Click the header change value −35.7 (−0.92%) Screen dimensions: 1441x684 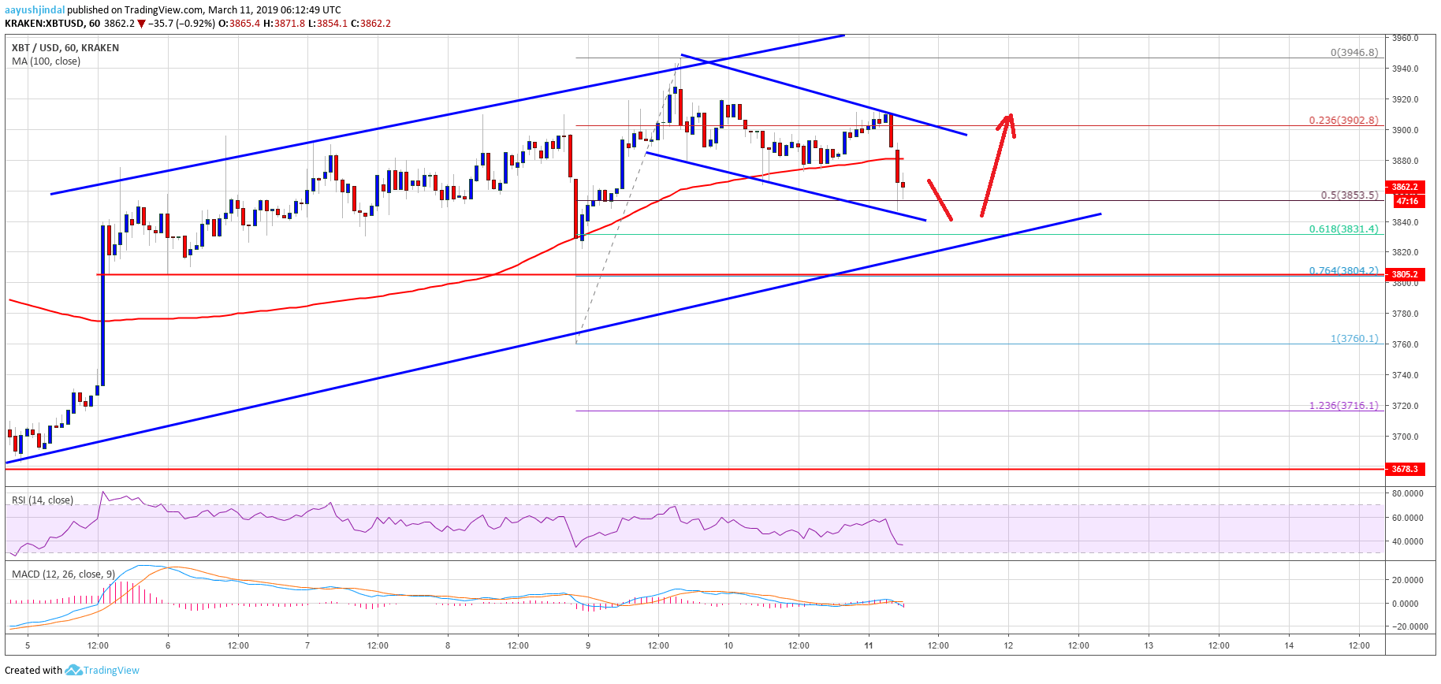(x=182, y=24)
